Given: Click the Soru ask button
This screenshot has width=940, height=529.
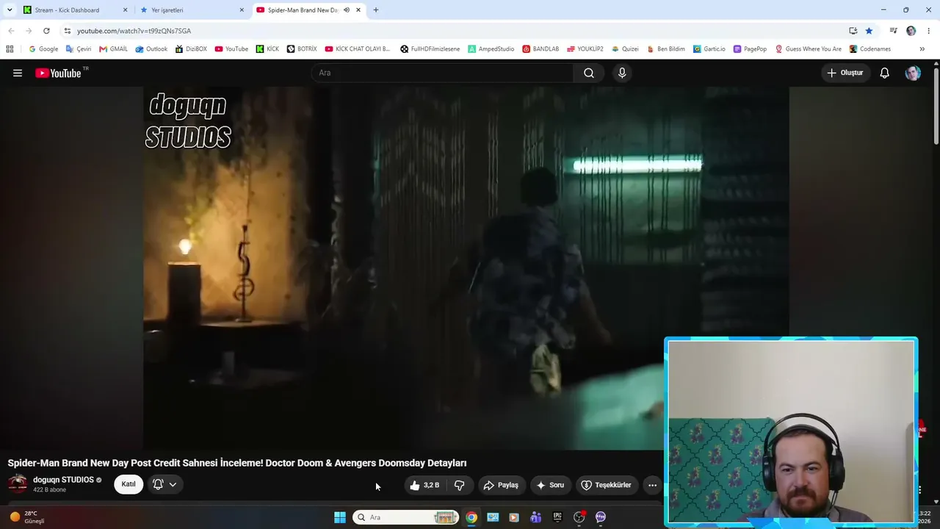Looking at the screenshot, I should pyautogui.click(x=551, y=485).
